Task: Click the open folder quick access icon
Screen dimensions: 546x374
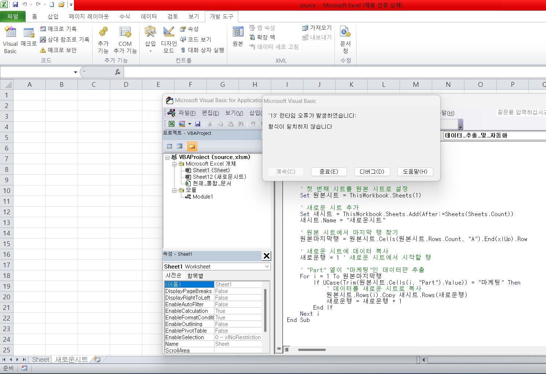Action: click(x=61, y=5)
